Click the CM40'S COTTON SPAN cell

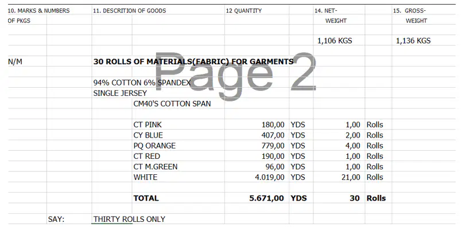[x=172, y=104]
